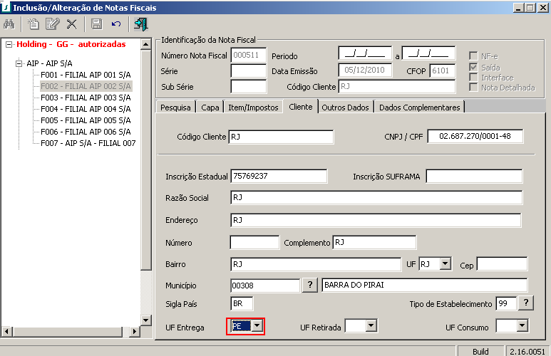Enable the Nota Detalhada checkbox
This screenshot has height=356, width=551.
473,88
